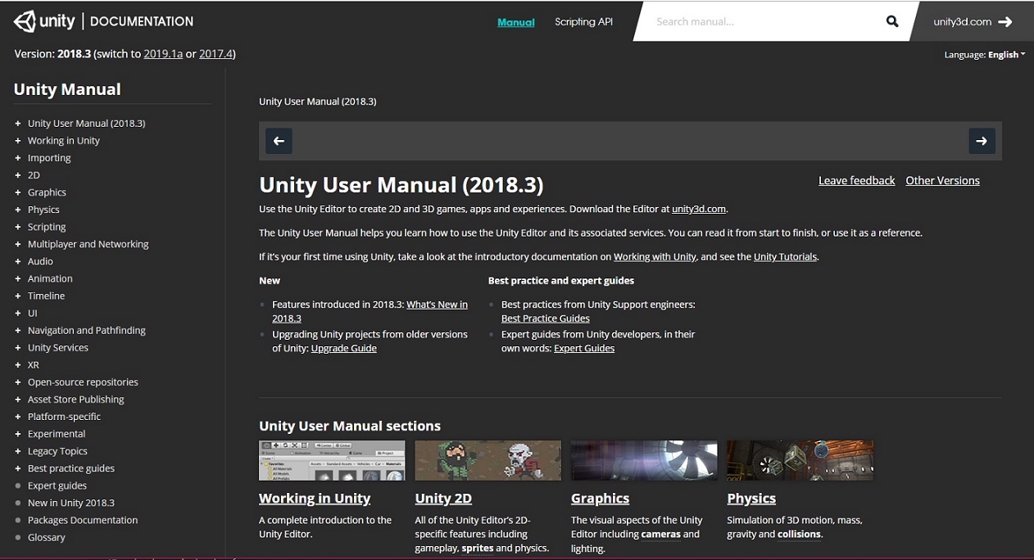Click the back arrow navigation button

click(x=279, y=141)
